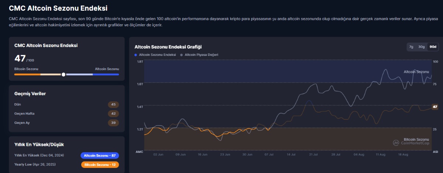Toggle the Altcoin Sezonu Endeksi legend series
The height and width of the screenshot is (173, 443).
pyautogui.click(x=155, y=55)
